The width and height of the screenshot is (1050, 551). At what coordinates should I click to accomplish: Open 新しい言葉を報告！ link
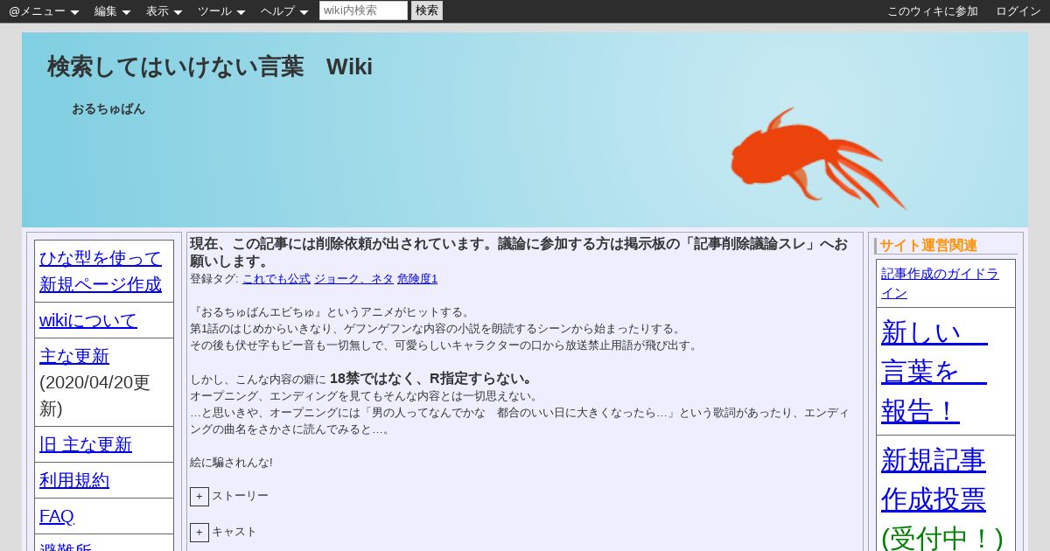coord(934,371)
